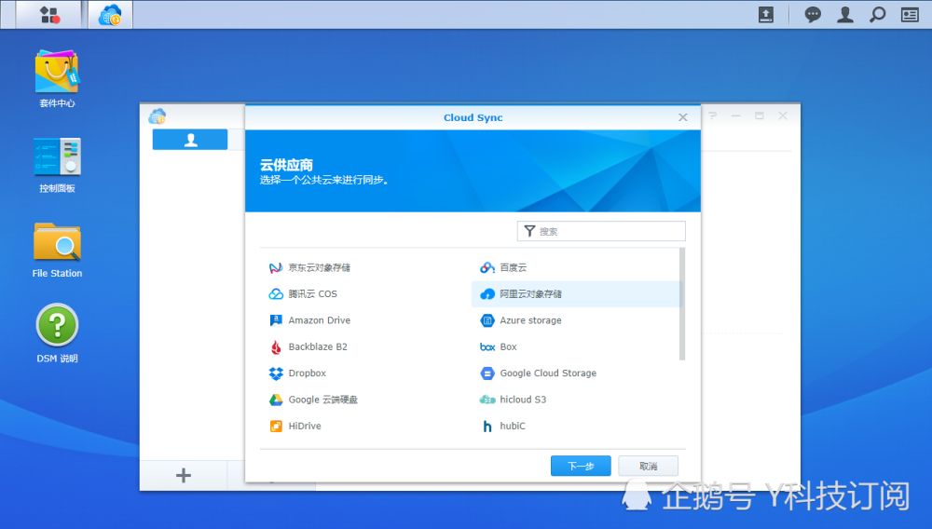Viewport: 932px width, 529px height.
Task: Open the upload queue icon in taskbar
Action: [x=766, y=15]
